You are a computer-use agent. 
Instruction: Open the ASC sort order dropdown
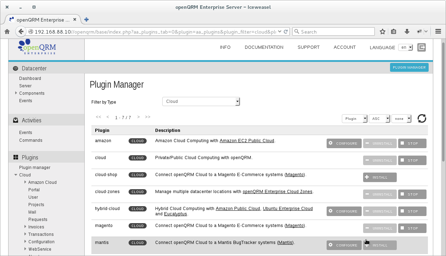[x=379, y=119]
